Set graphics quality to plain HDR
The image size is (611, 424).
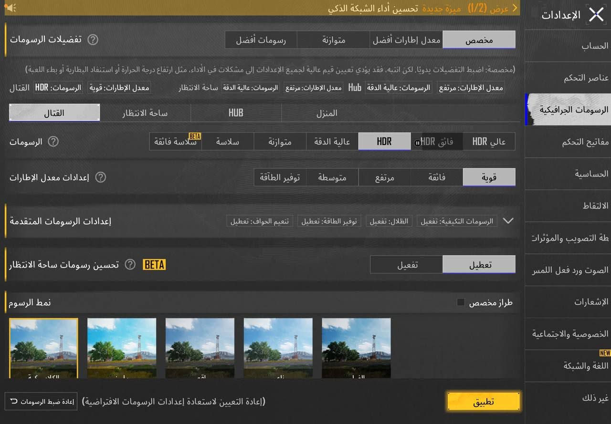384,142
